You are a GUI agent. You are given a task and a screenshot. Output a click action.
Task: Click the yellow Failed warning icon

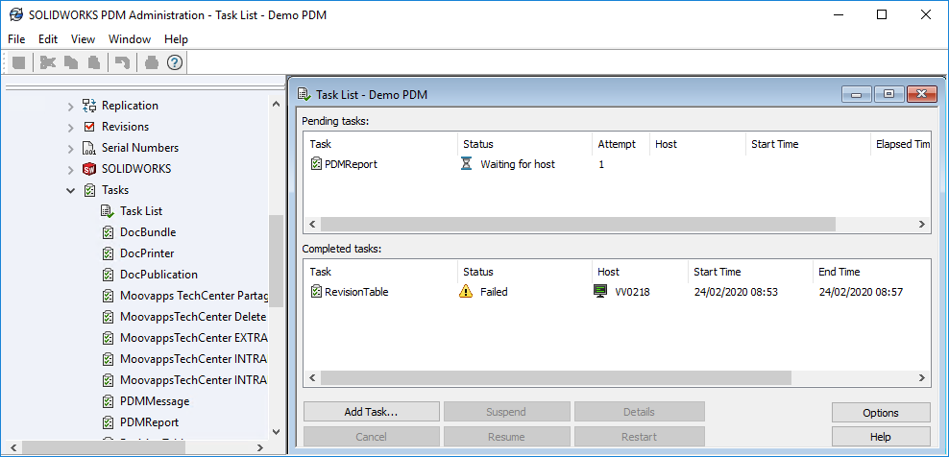pos(467,292)
